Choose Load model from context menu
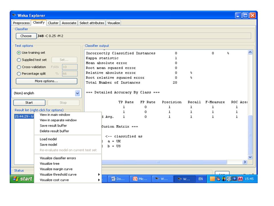The height and width of the screenshot is (206, 274). coord(68,139)
